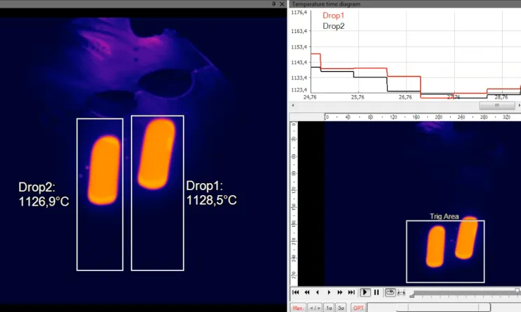
Task: Pin the thermal image panel
Action: (274, 4)
